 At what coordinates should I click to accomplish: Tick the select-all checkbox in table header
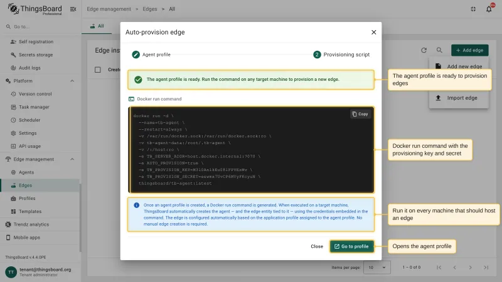point(98,70)
